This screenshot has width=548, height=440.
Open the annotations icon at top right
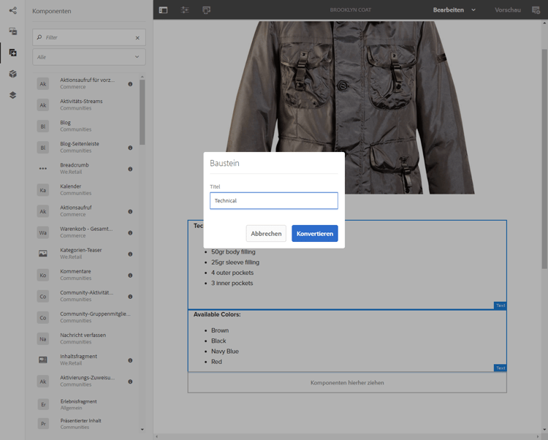pyautogui.click(x=536, y=10)
